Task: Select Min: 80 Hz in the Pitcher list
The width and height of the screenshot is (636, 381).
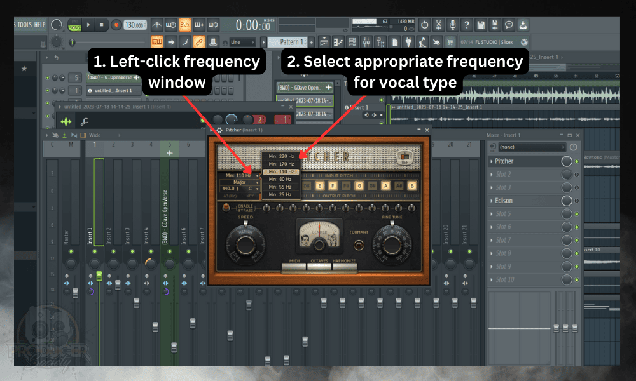Action: click(x=281, y=179)
